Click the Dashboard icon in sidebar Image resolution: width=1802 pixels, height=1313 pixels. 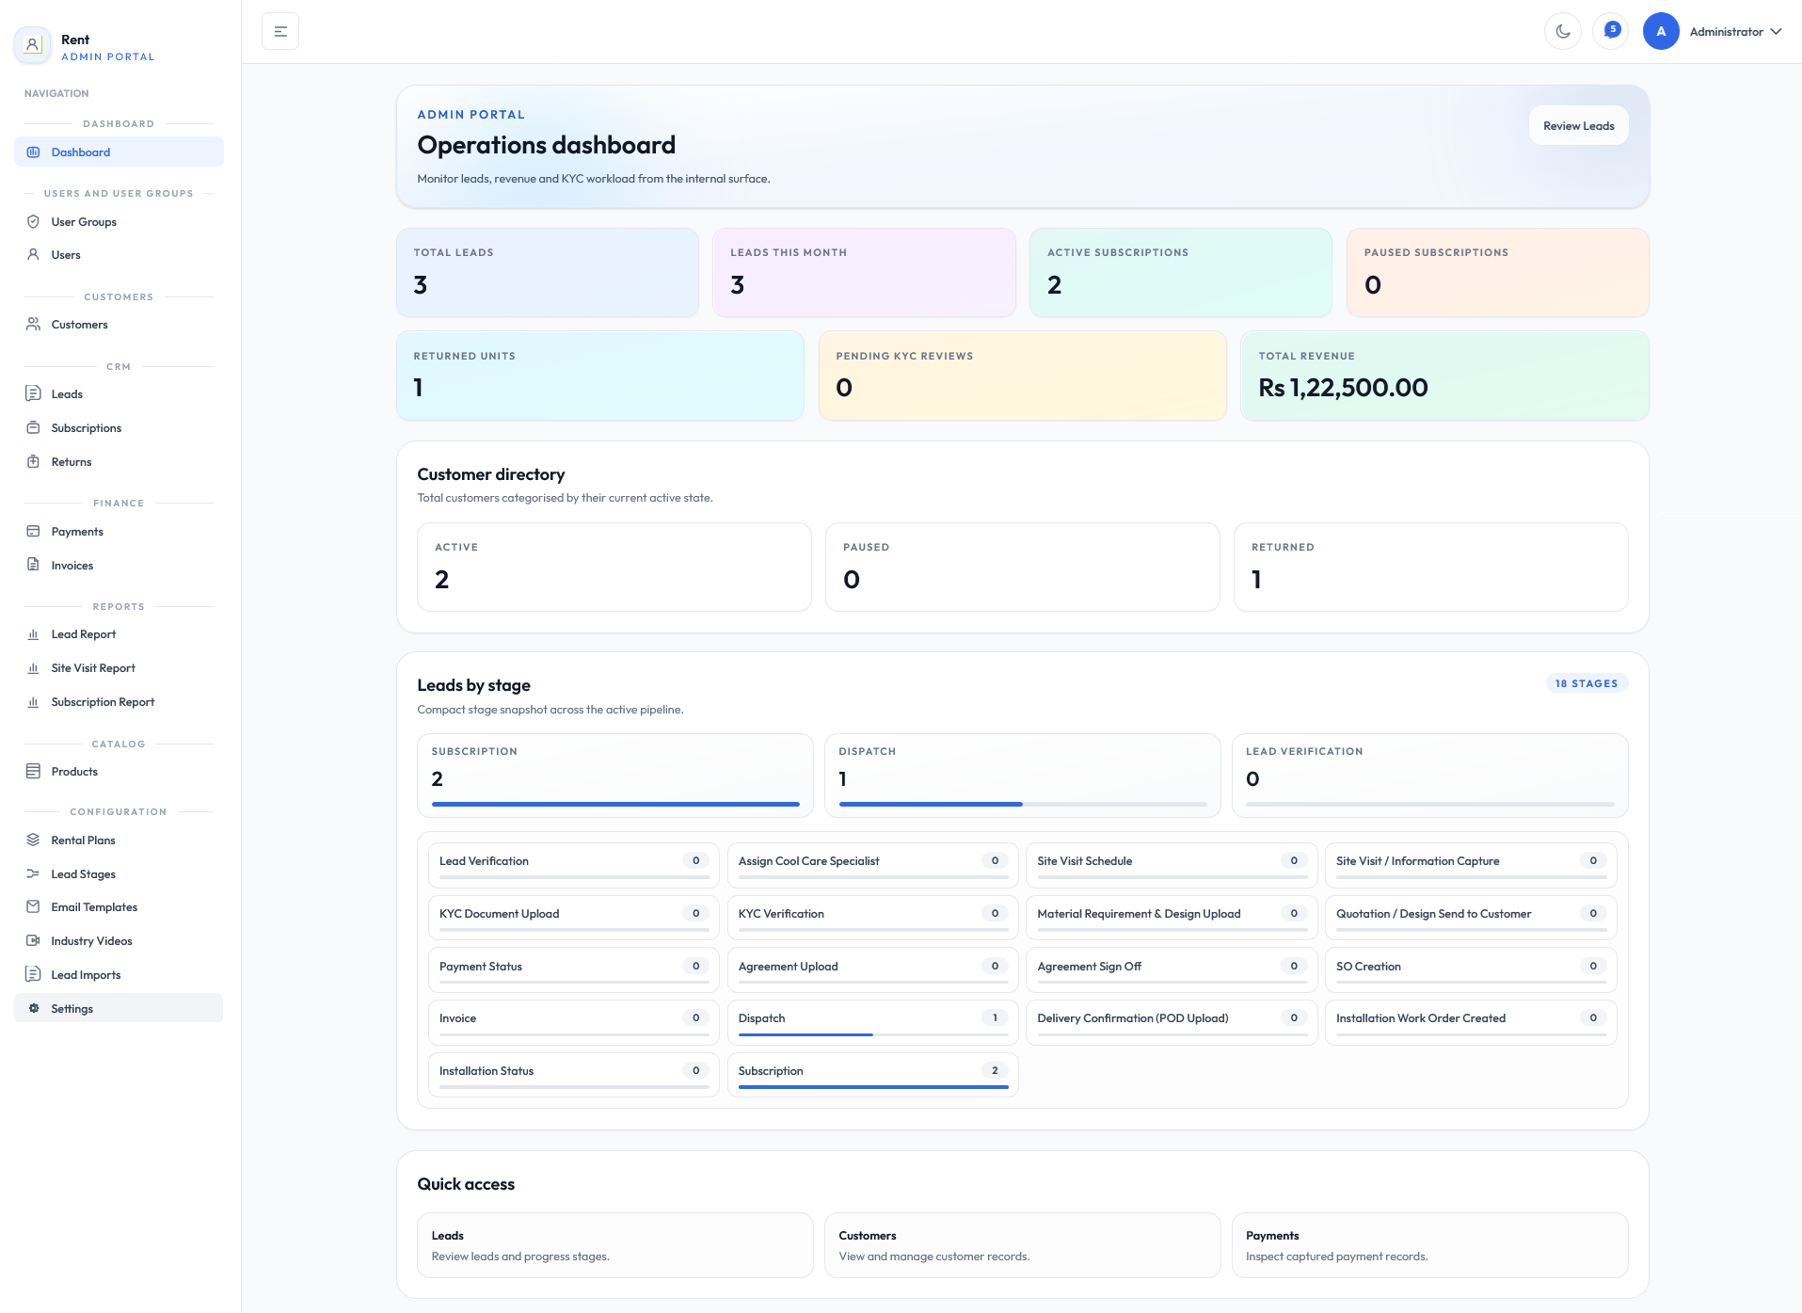coord(33,152)
